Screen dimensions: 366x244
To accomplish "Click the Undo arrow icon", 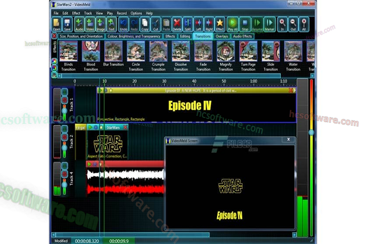I will (x=124, y=24).
